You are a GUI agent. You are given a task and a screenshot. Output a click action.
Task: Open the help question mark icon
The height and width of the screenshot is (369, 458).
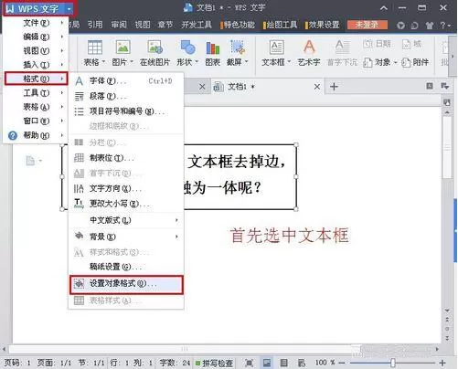tap(442, 26)
